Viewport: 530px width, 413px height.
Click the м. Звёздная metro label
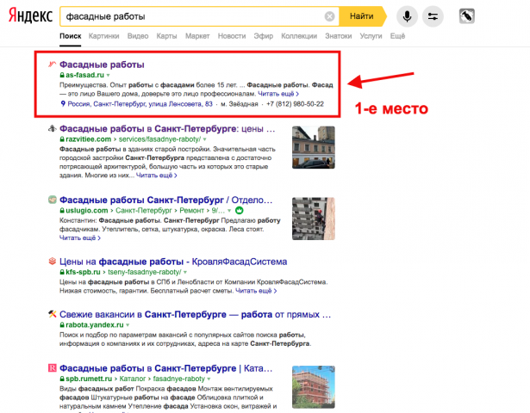(239, 104)
